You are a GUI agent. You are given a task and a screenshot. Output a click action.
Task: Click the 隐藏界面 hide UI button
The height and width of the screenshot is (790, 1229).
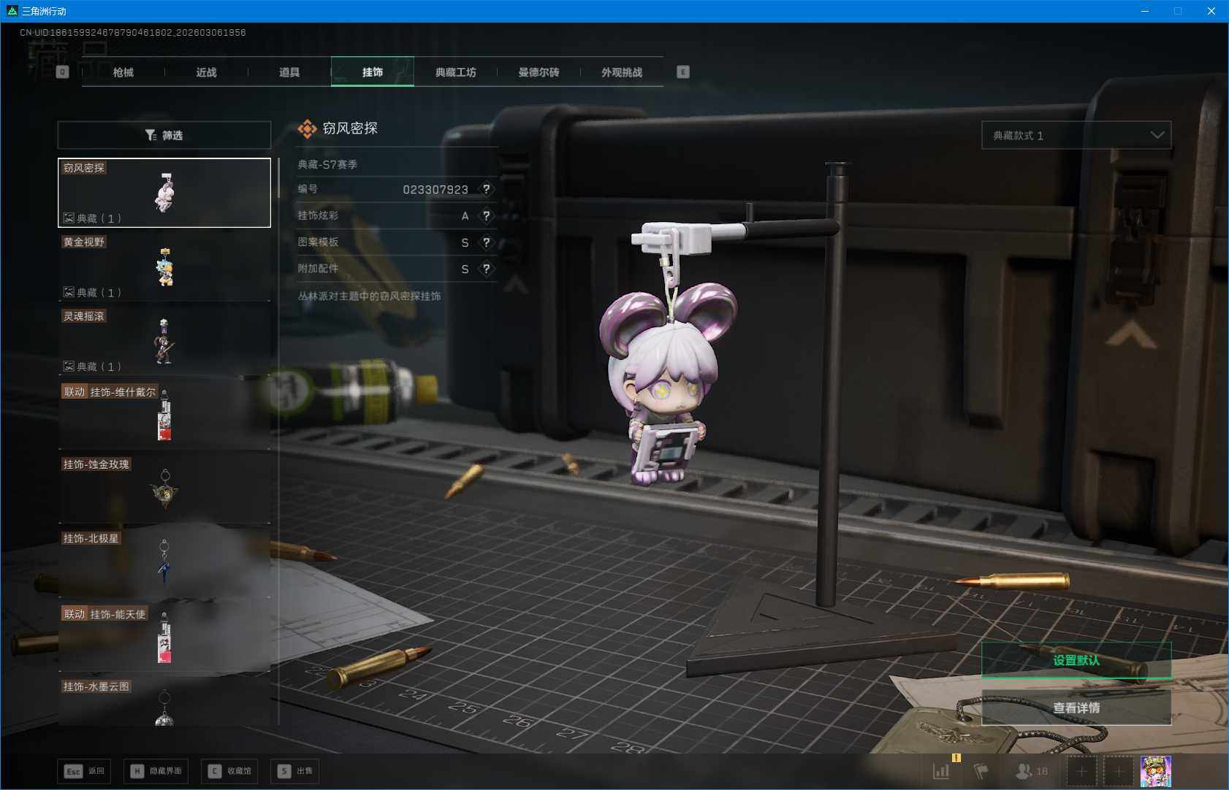[x=156, y=771]
